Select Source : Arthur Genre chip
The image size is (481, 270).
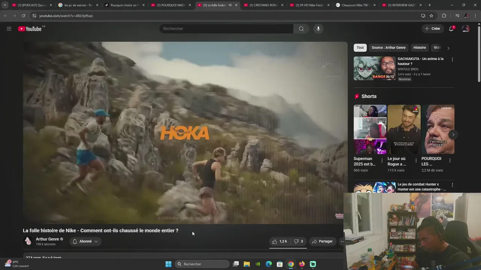(x=388, y=48)
